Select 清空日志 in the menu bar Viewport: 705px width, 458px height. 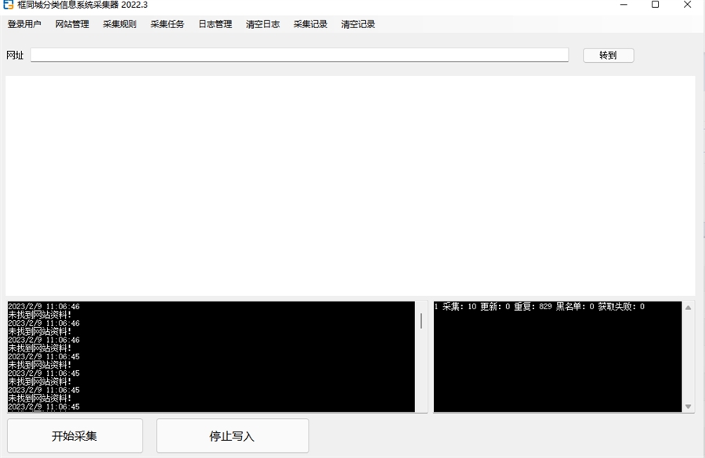pos(262,24)
